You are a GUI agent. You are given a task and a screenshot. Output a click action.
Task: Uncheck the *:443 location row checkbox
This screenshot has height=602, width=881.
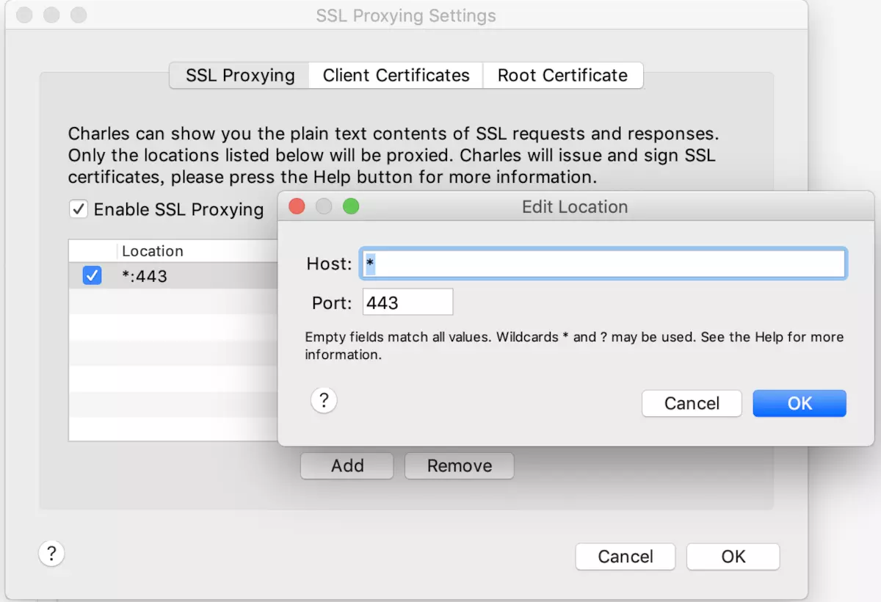(x=92, y=276)
